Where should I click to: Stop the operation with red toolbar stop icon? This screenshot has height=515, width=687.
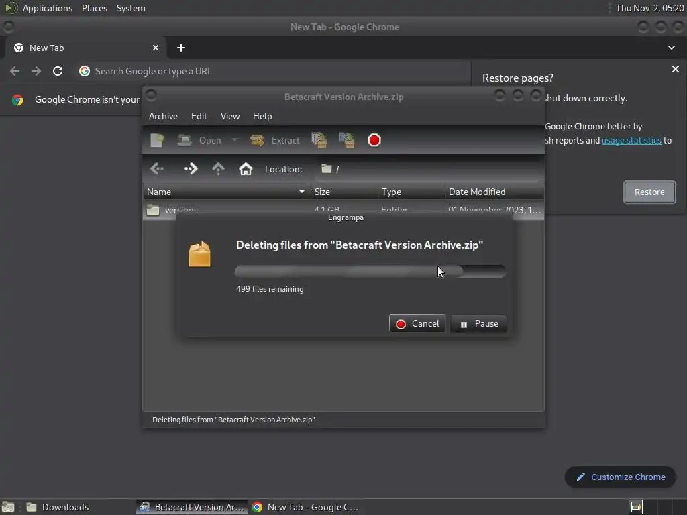pos(374,140)
